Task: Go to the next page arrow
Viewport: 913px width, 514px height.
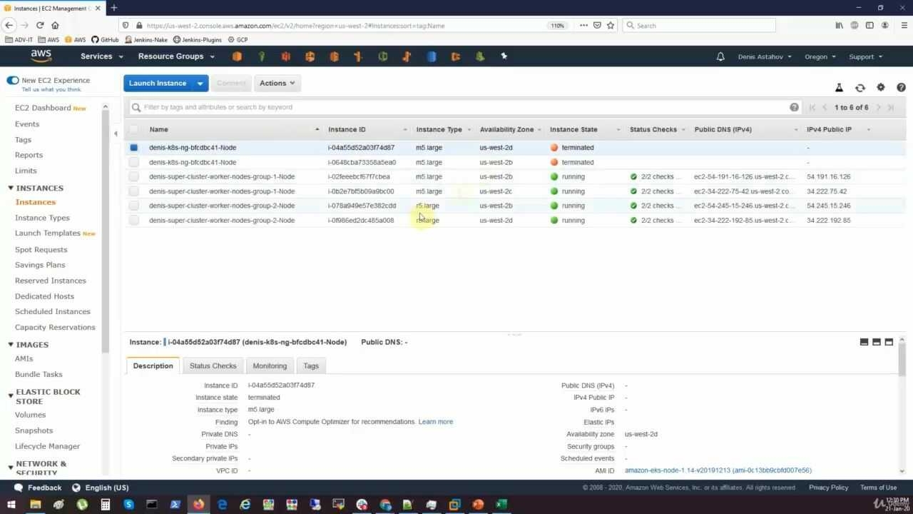Action: click(x=879, y=107)
